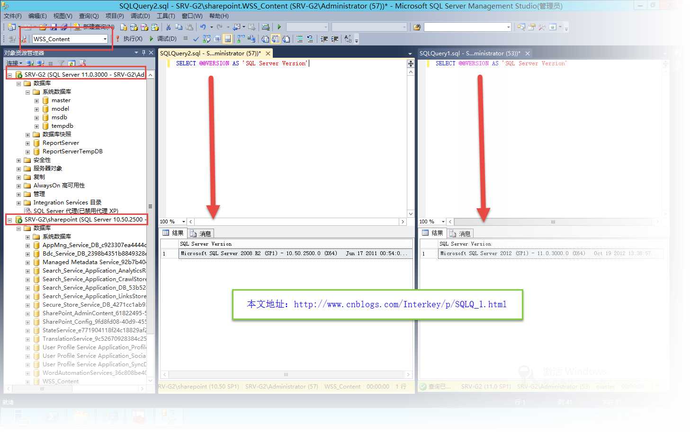Click the Uncomment selected lines icon
Image resolution: width=690 pixels, height=434 pixels.
pyautogui.click(x=310, y=39)
